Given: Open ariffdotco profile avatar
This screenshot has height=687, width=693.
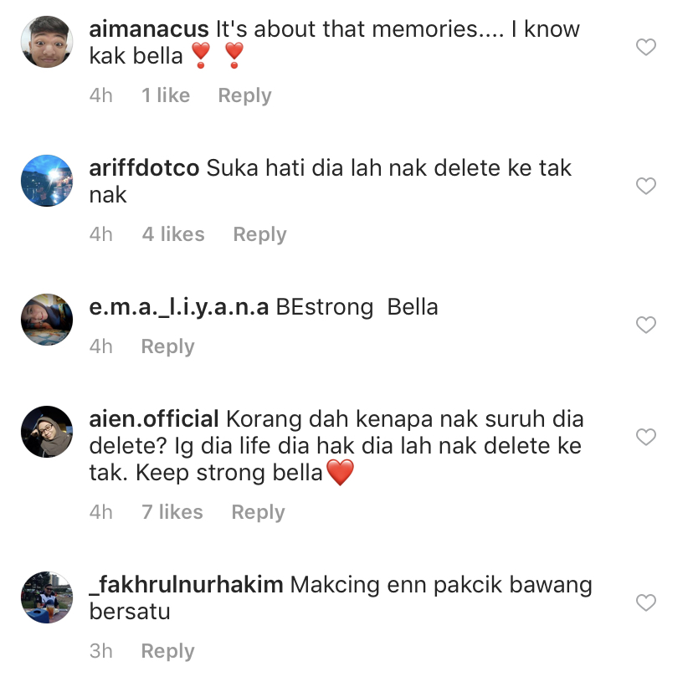Looking at the screenshot, I should coord(47,180).
